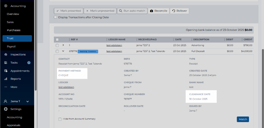Collapse the 678778 transaction details
The width and height of the screenshot is (264, 128).
point(63,51)
